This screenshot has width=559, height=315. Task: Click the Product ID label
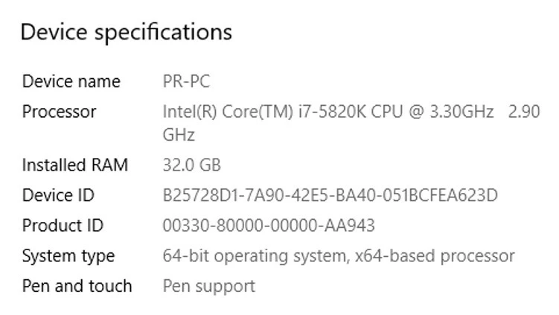(63, 225)
